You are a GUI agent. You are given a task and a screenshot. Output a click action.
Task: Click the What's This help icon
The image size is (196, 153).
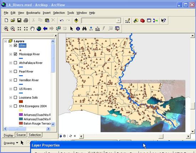point(163,21)
